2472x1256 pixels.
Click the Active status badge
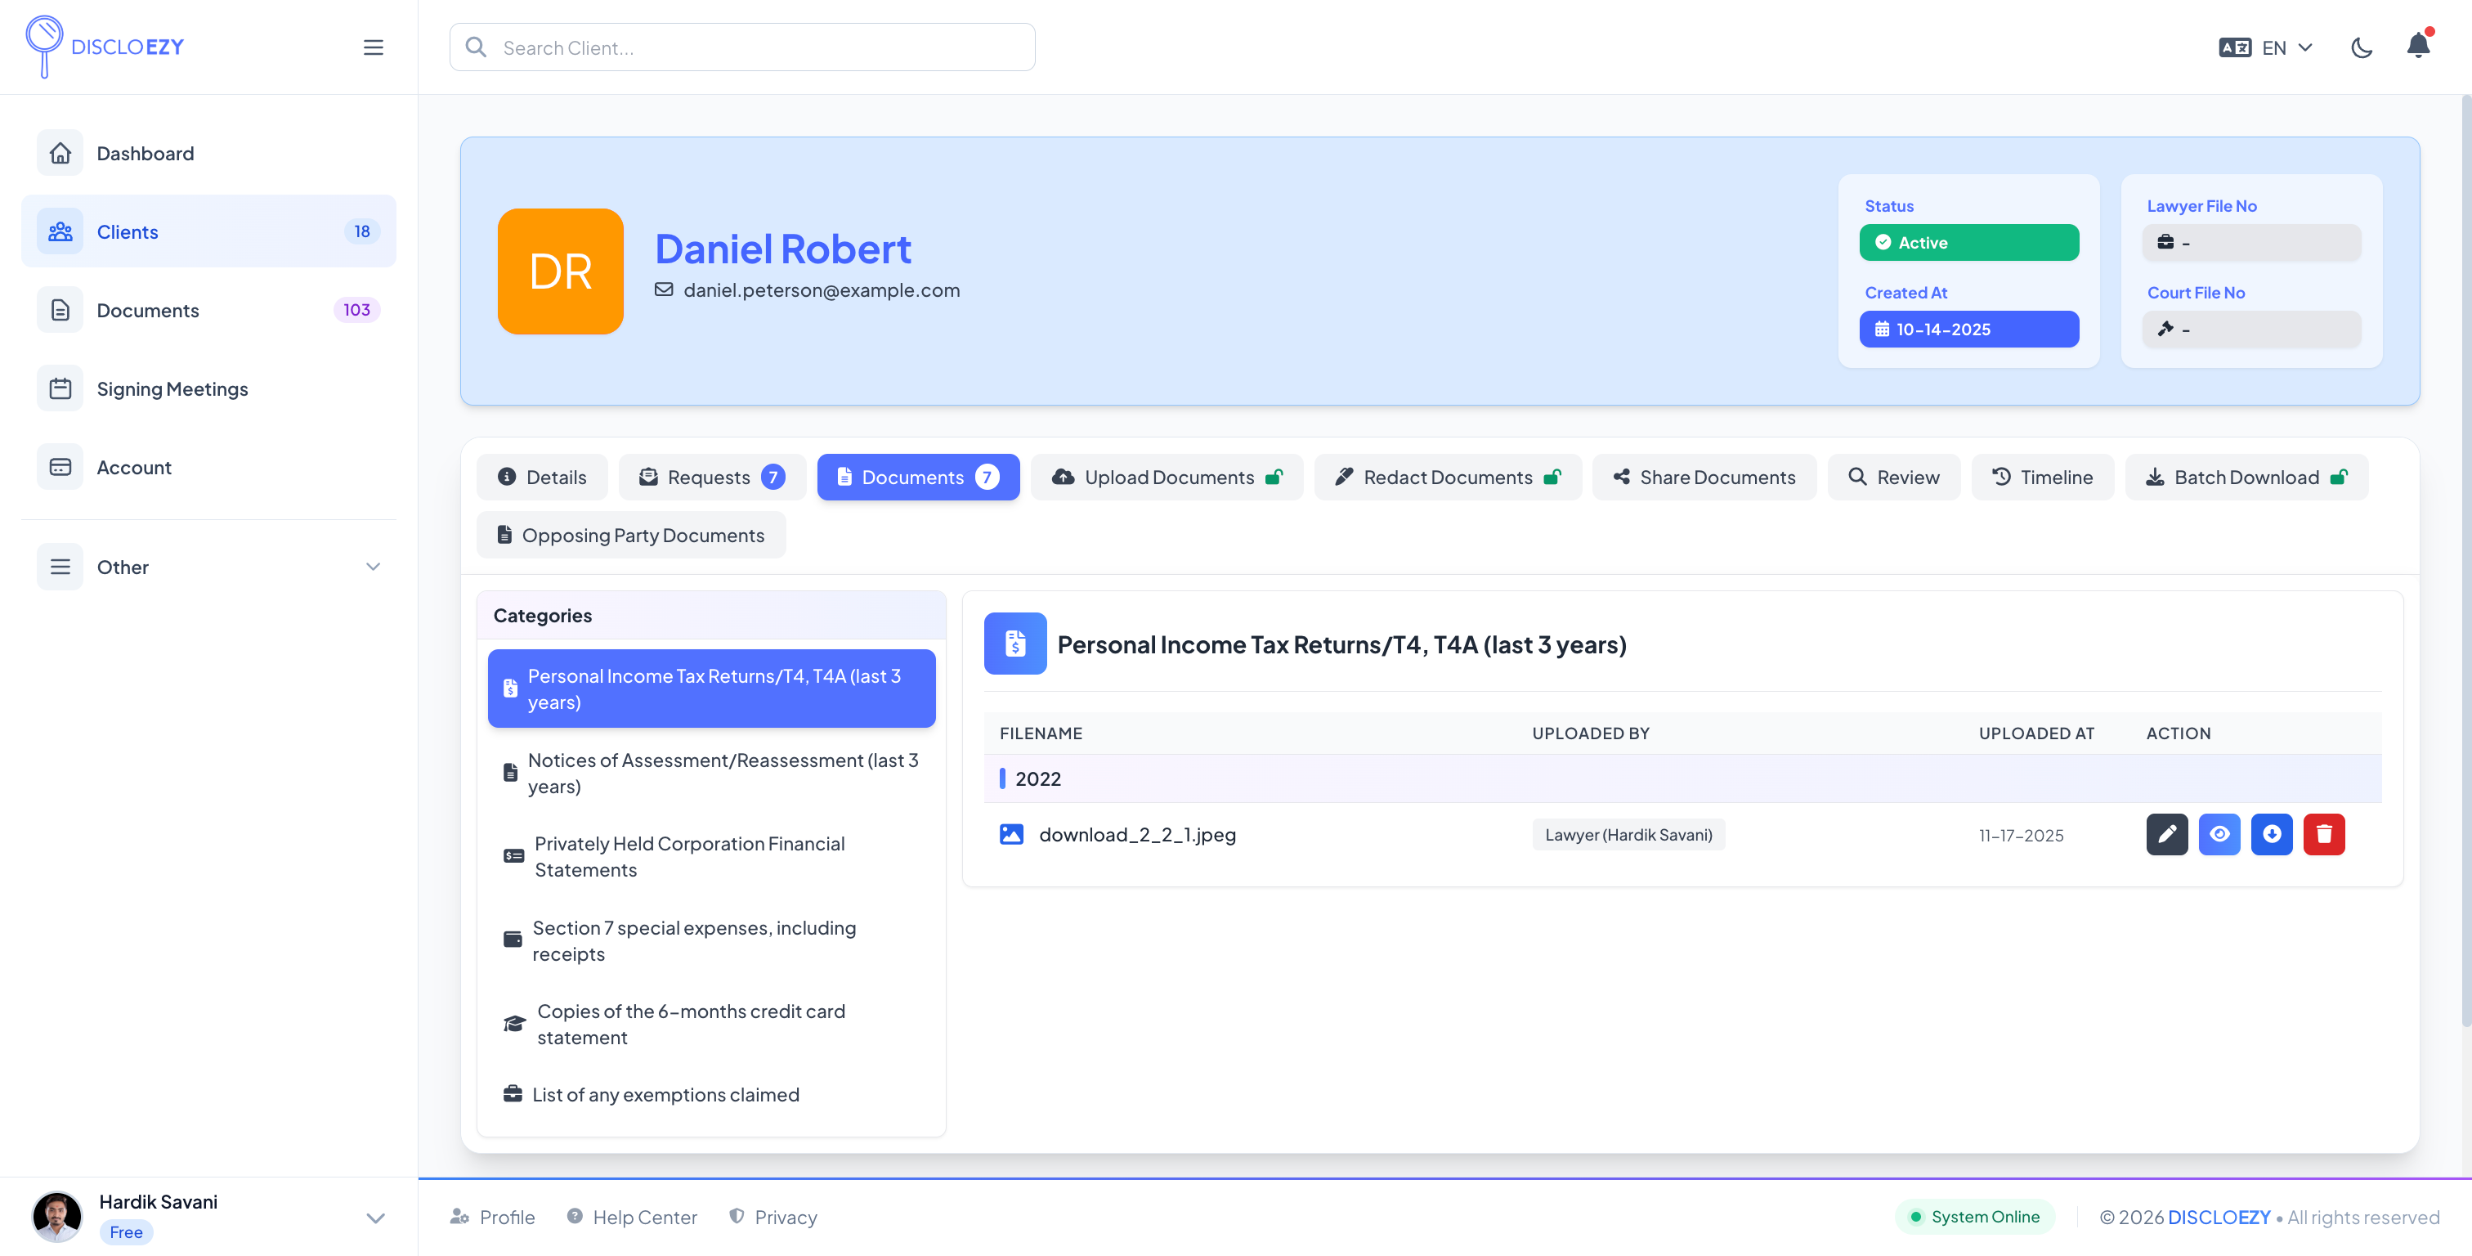(x=1968, y=242)
